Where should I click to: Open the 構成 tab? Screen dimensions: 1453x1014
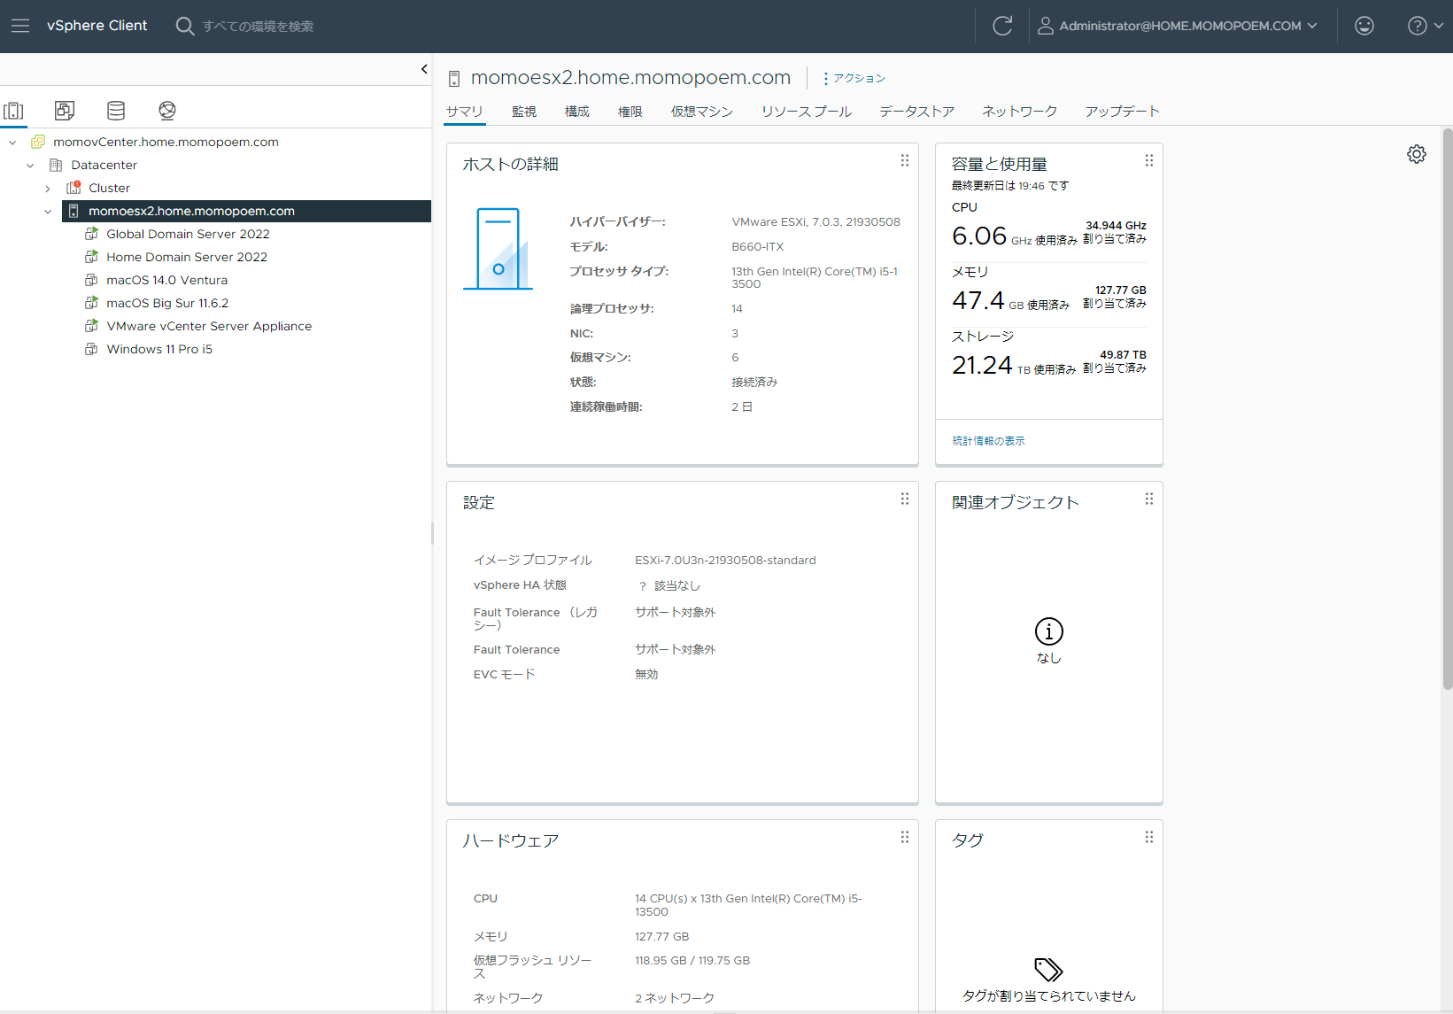[577, 112]
